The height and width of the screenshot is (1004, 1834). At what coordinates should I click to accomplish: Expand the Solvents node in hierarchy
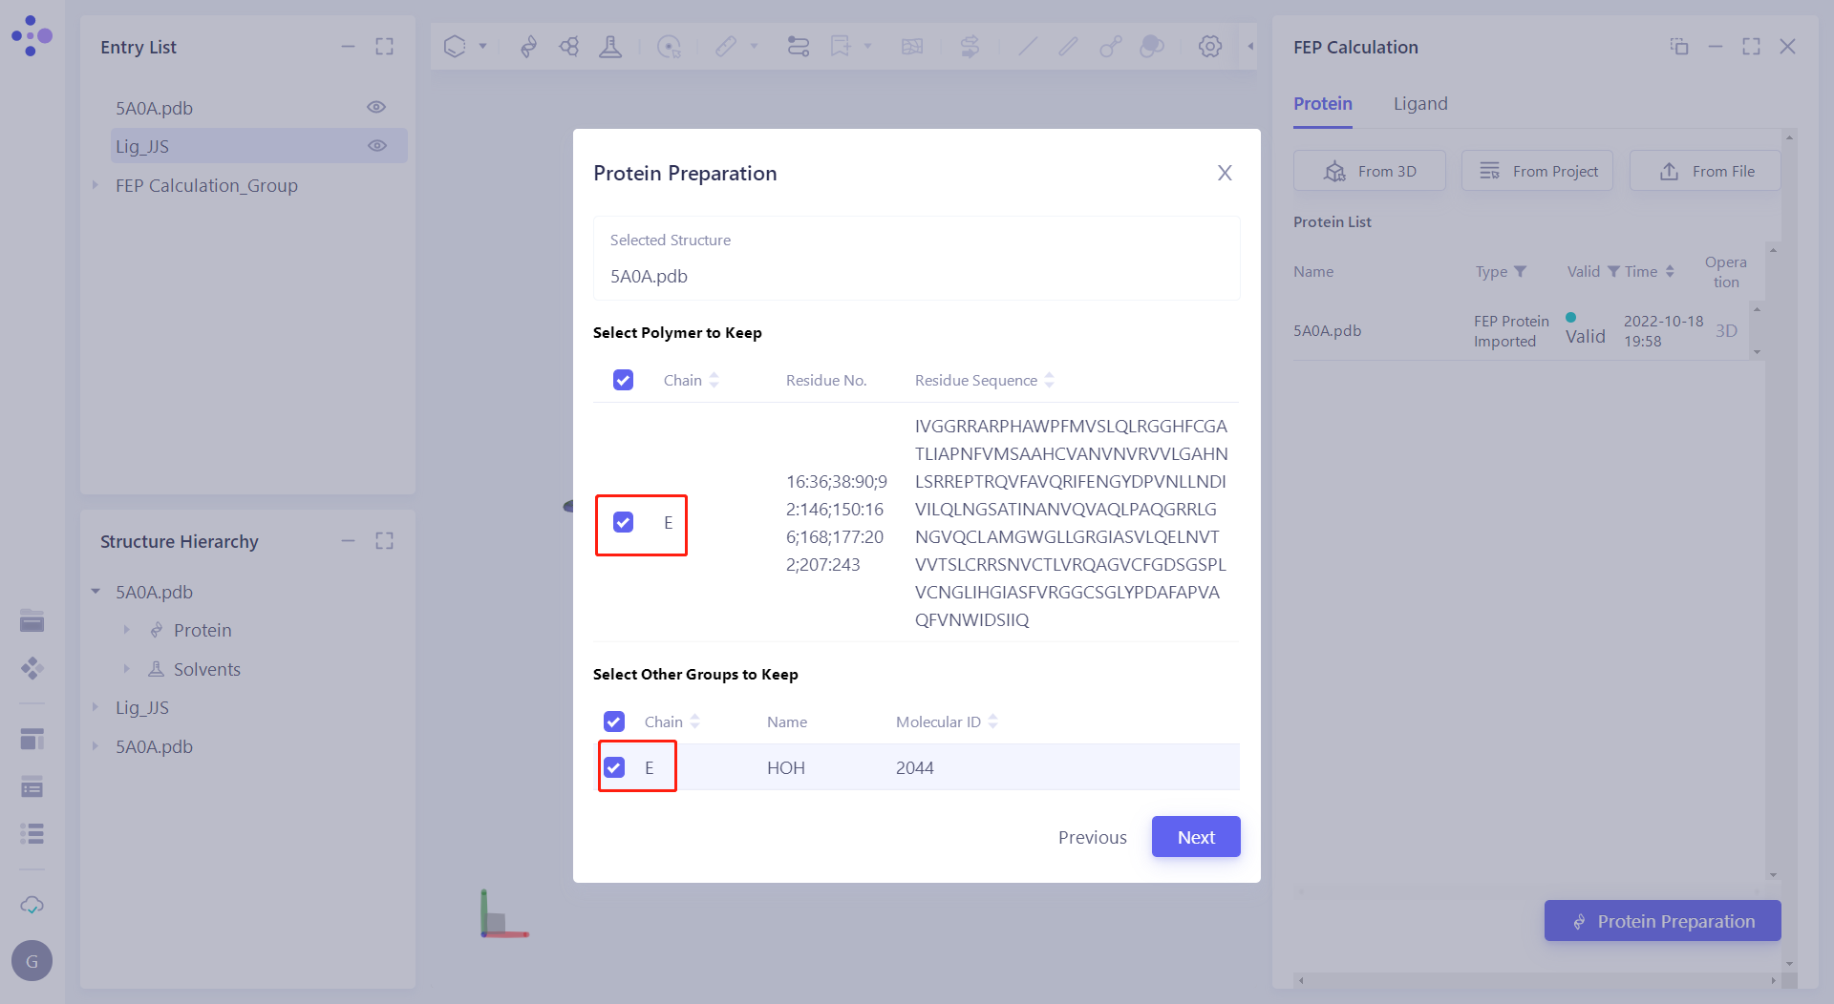pos(126,669)
